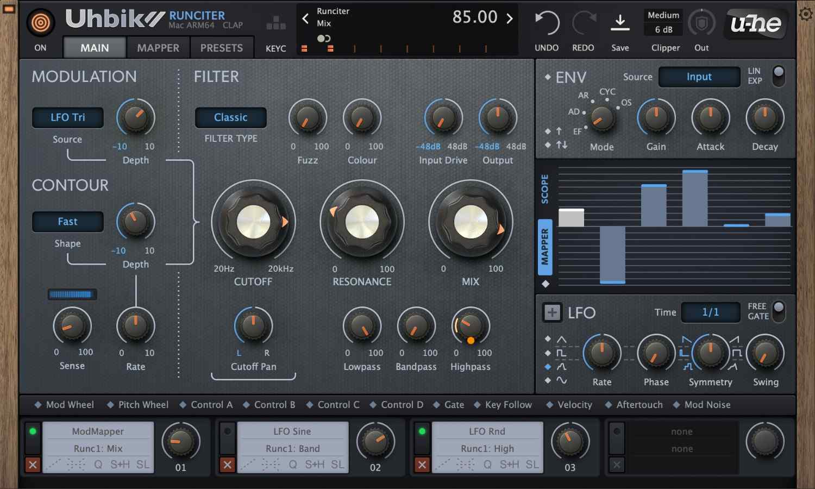Disable the green toggle on slot 03
This screenshot has width=815, height=489.
click(x=422, y=431)
